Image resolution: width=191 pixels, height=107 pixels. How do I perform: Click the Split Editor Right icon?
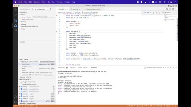pos(173,9)
